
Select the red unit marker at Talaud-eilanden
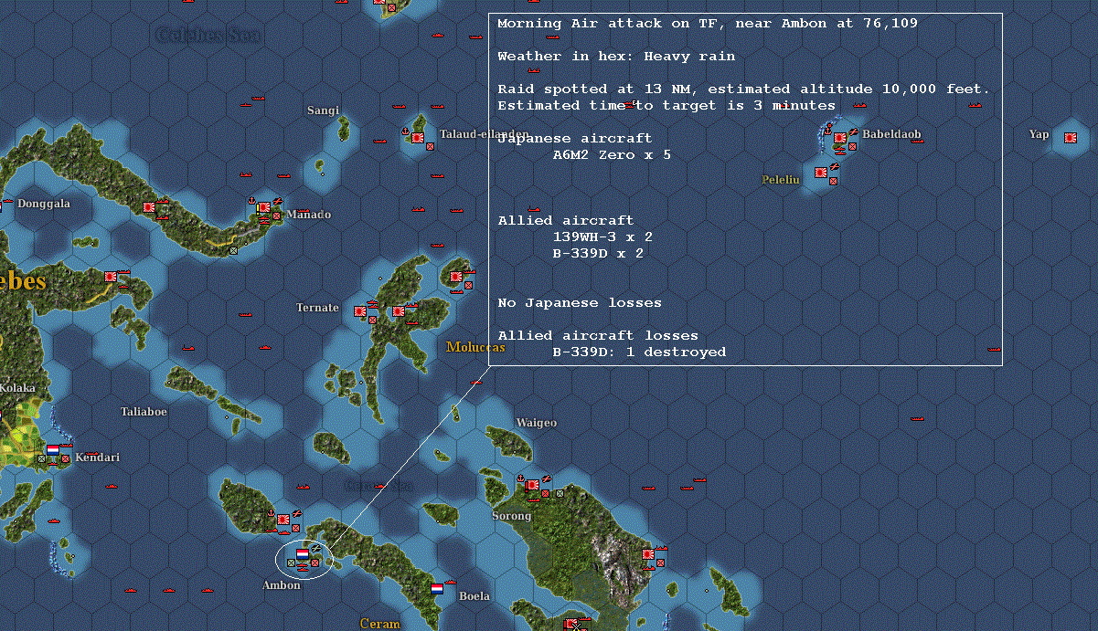tap(430, 146)
